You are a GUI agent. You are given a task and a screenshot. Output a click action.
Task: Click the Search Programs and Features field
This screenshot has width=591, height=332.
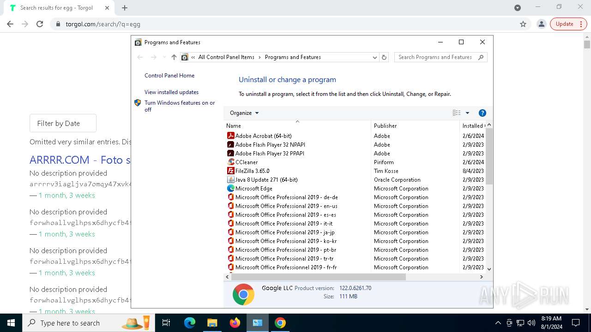[x=440, y=57]
